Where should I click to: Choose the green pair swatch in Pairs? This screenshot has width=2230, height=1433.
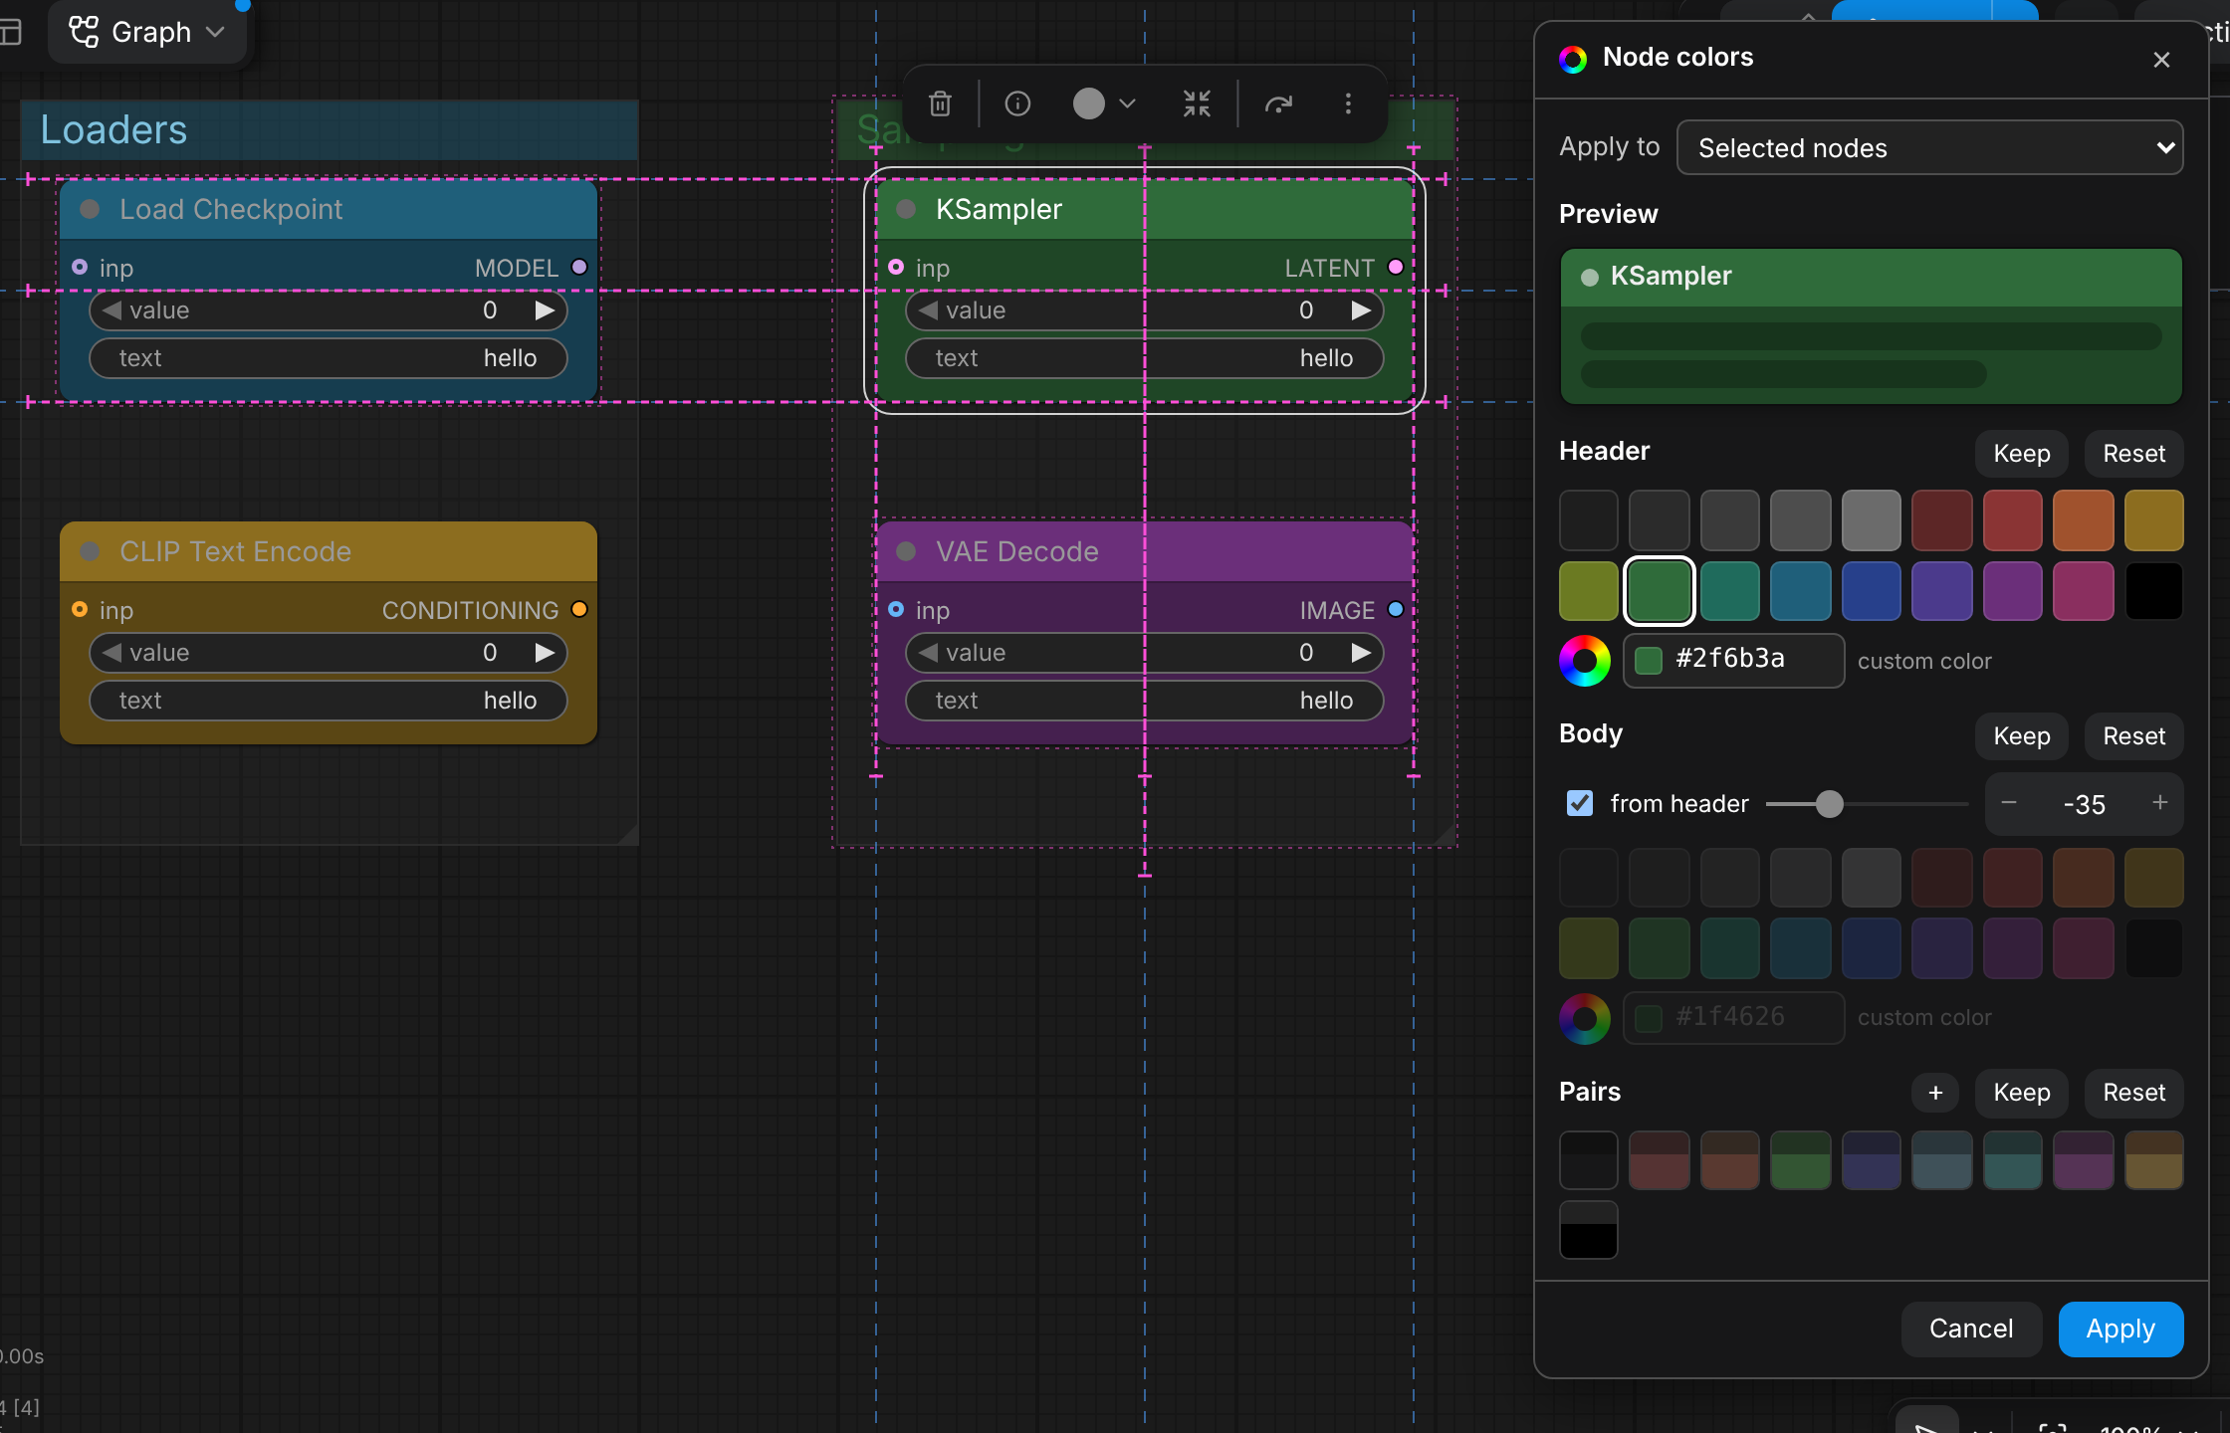coord(1800,1160)
